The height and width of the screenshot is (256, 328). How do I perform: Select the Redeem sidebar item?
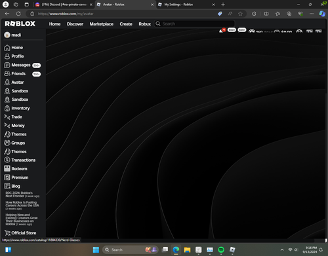[x=16, y=169]
